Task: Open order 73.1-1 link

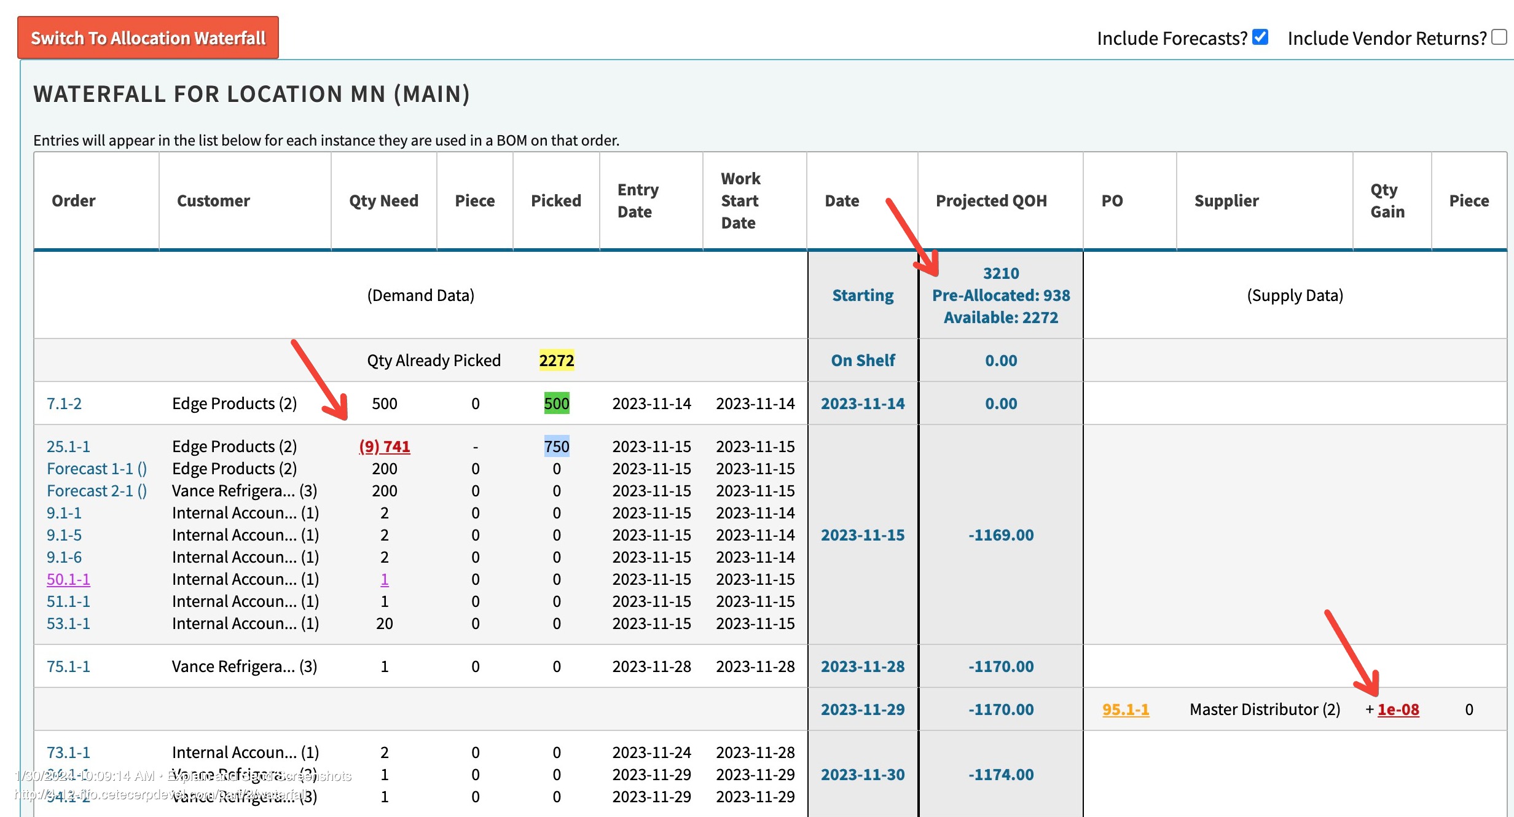Action: (68, 752)
